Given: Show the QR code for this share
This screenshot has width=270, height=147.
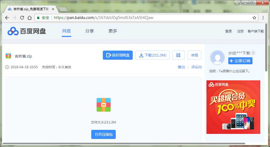Looking at the screenshot, I should (178, 55).
